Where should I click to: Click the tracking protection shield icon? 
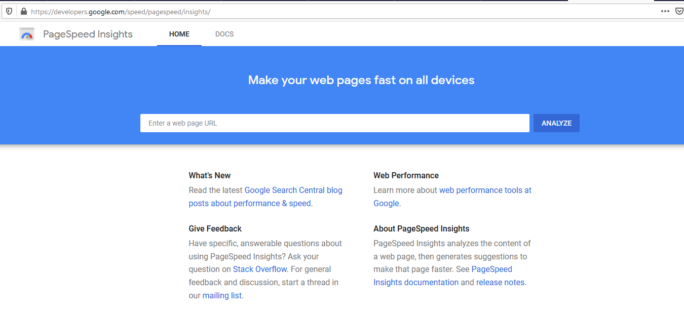pyautogui.click(x=9, y=11)
